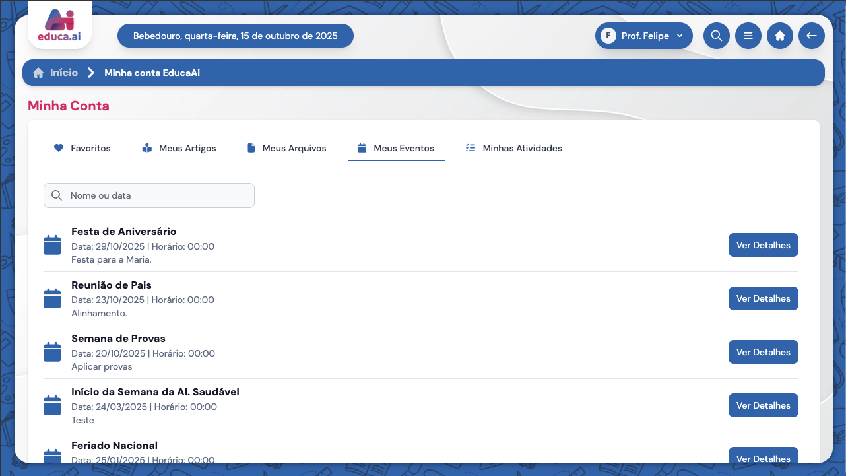Click calendar icon beside Festa de Aniversário
The width and height of the screenshot is (846, 476).
52,245
